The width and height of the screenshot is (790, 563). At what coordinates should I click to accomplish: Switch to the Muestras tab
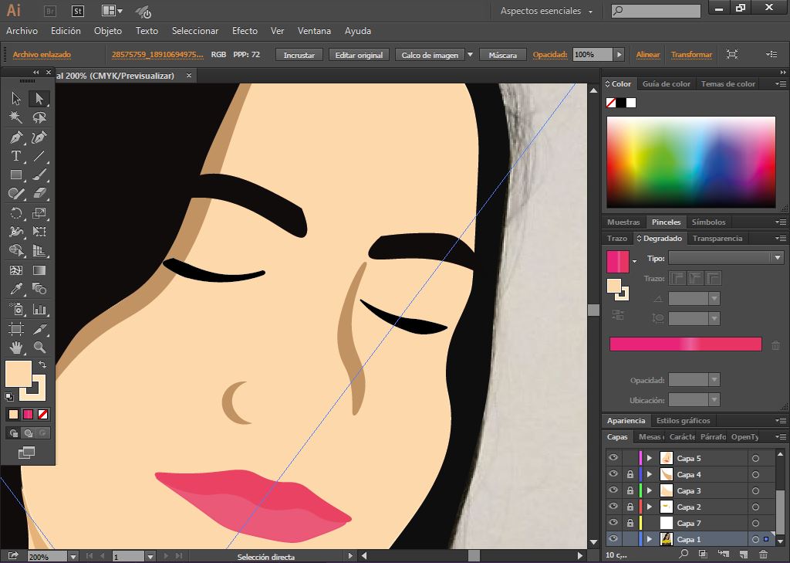[x=623, y=222]
